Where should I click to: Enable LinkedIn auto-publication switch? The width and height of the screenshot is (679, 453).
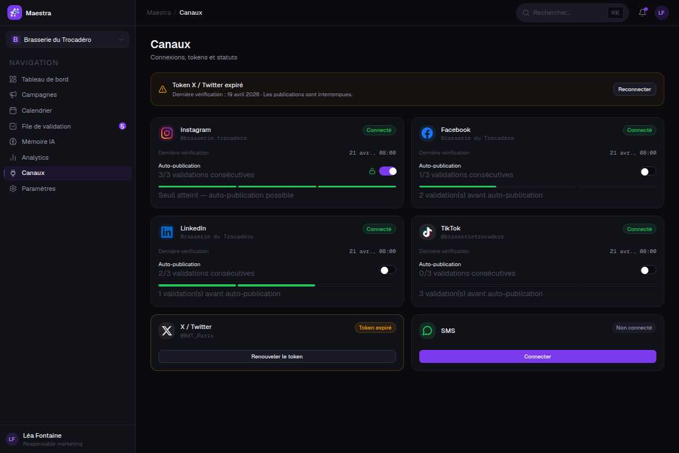388,270
